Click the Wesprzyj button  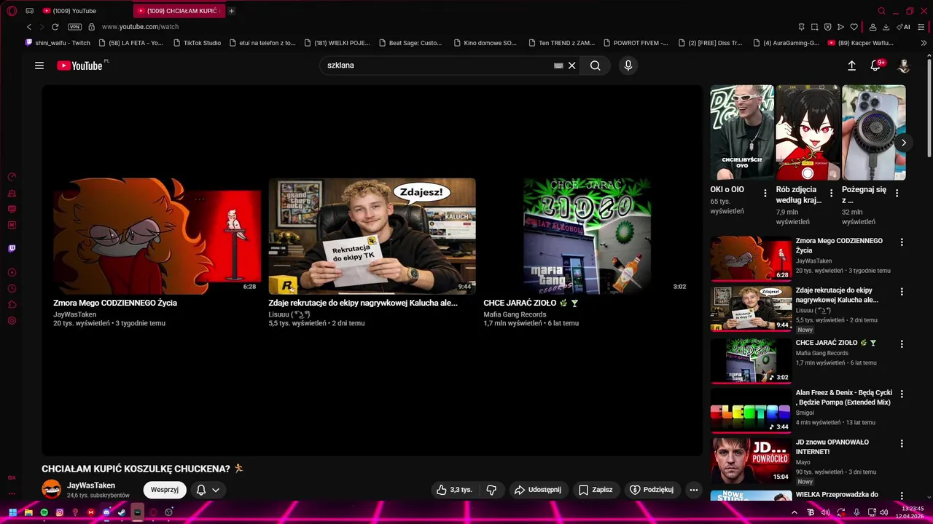pos(165,490)
